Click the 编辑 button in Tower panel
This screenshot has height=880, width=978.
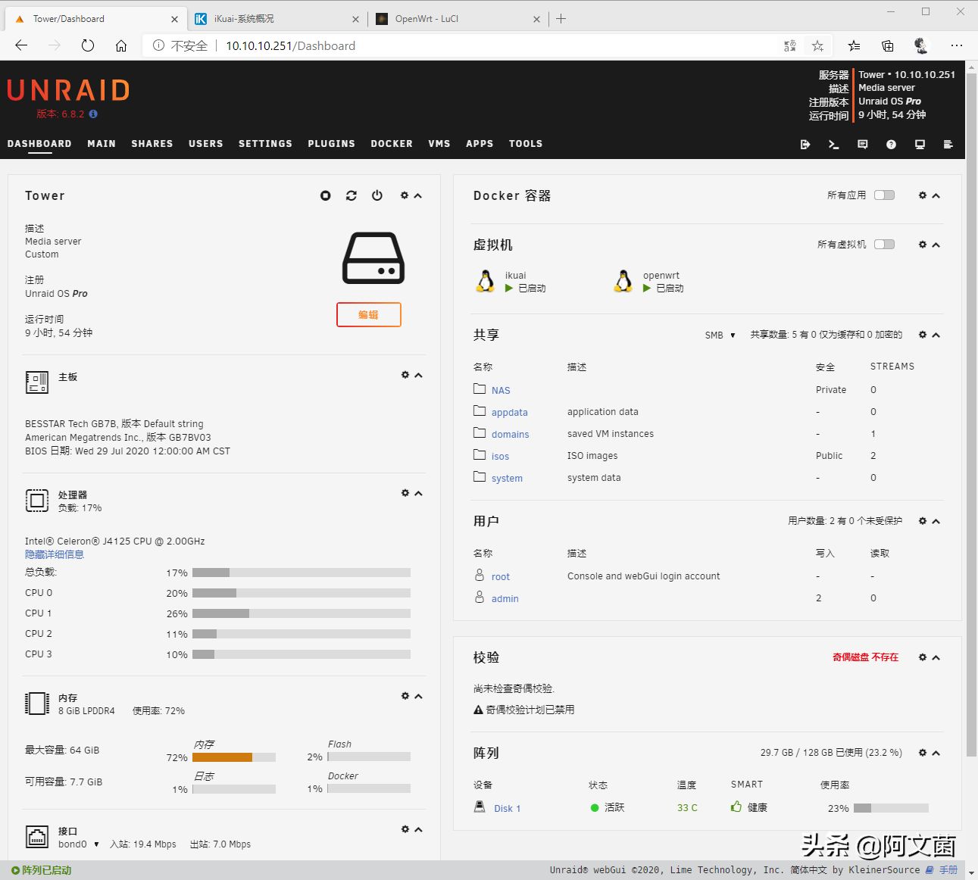369,314
